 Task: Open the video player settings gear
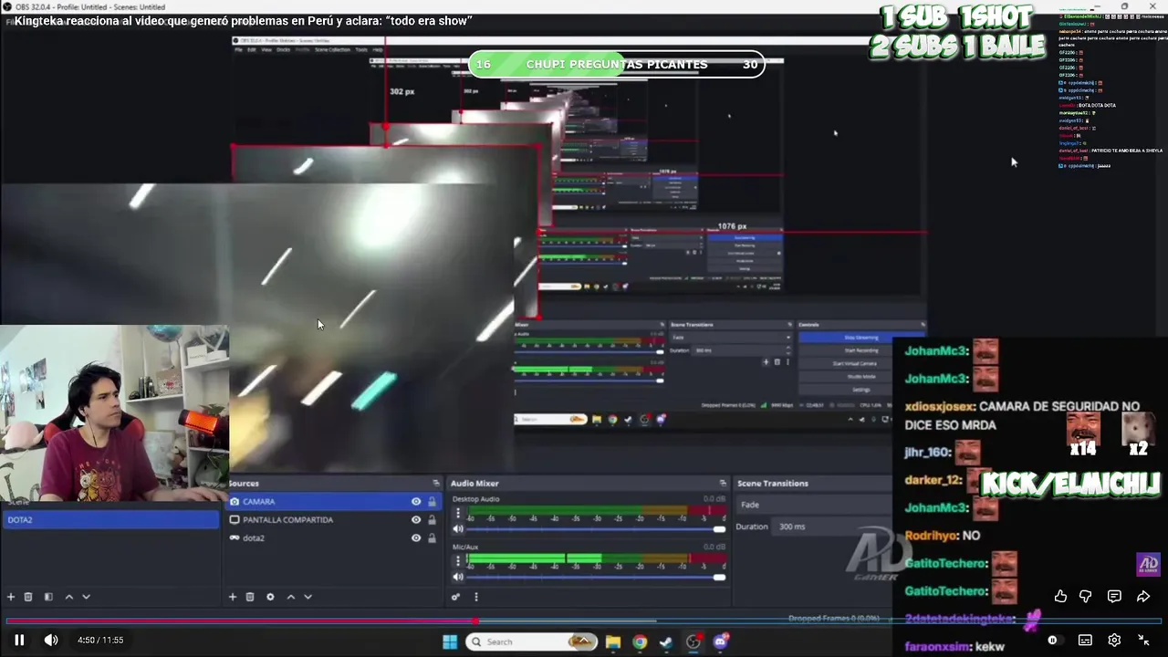coord(1114,640)
